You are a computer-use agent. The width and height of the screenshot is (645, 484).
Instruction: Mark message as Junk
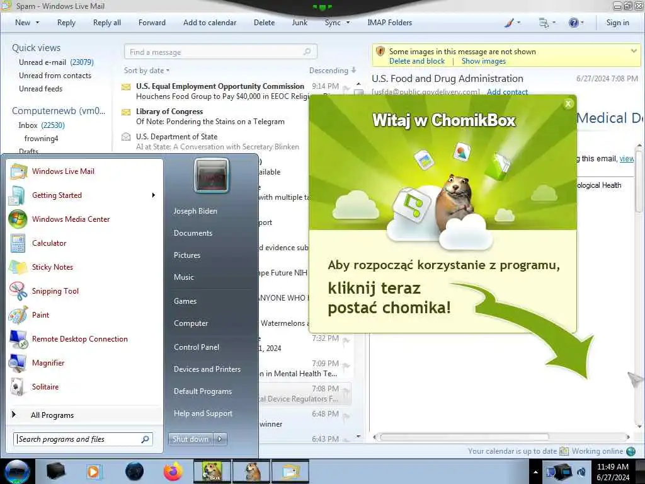click(x=299, y=23)
